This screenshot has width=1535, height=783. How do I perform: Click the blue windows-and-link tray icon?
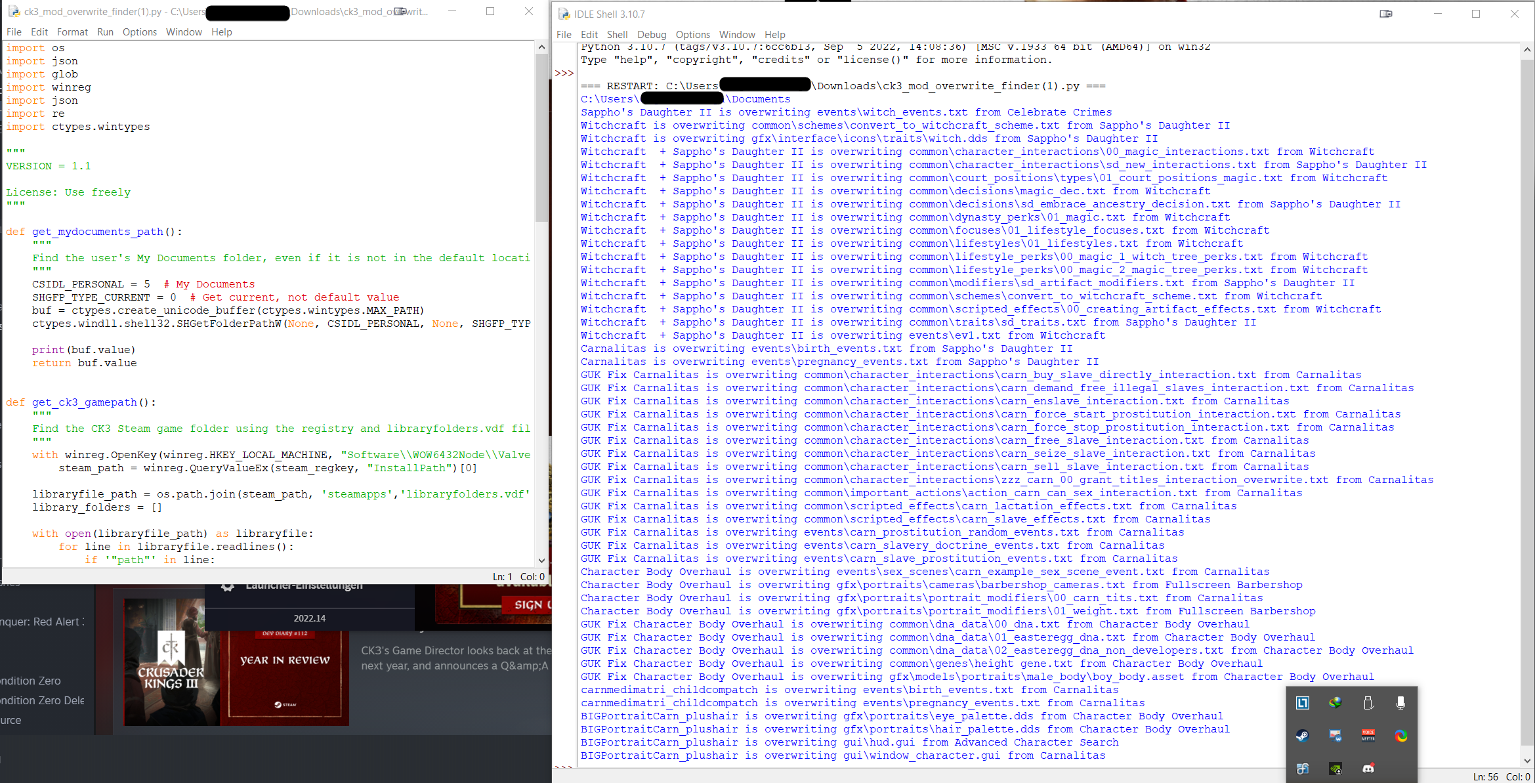click(x=1303, y=768)
